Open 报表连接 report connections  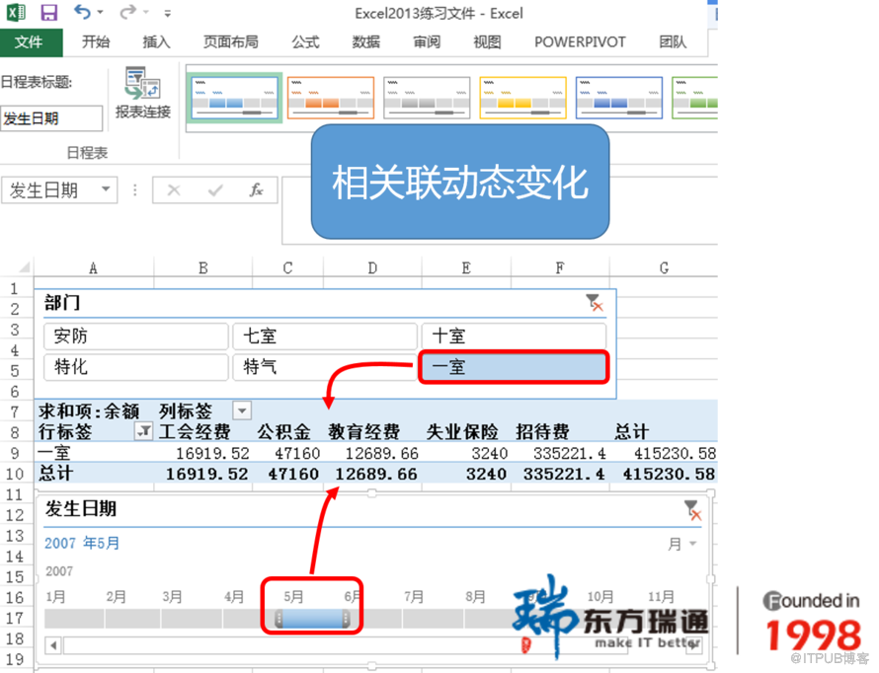[142, 93]
